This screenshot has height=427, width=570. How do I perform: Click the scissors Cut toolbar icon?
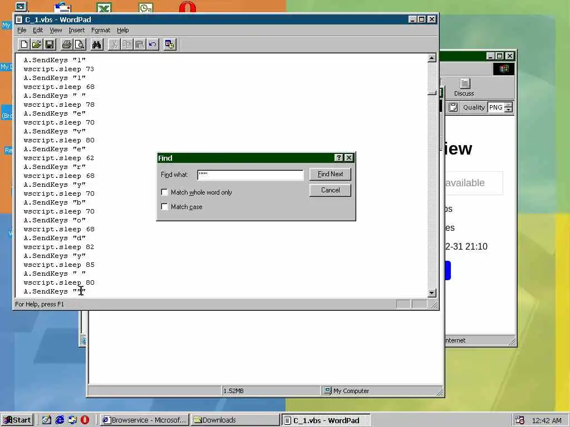114,44
